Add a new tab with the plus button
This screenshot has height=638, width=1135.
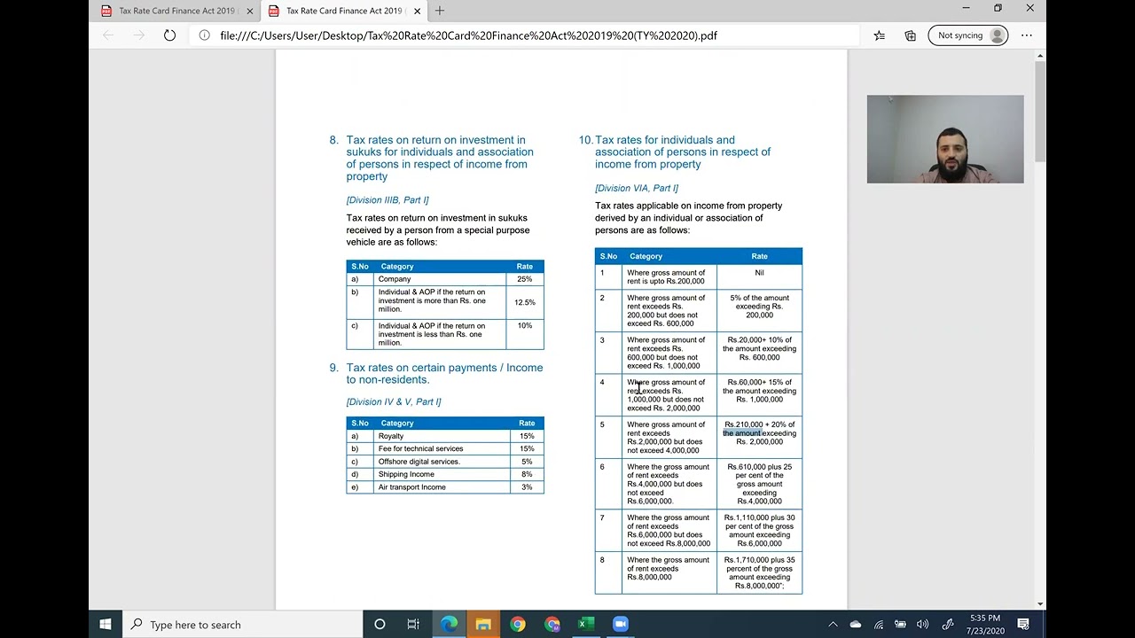pyautogui.click(x=440, y=11)
